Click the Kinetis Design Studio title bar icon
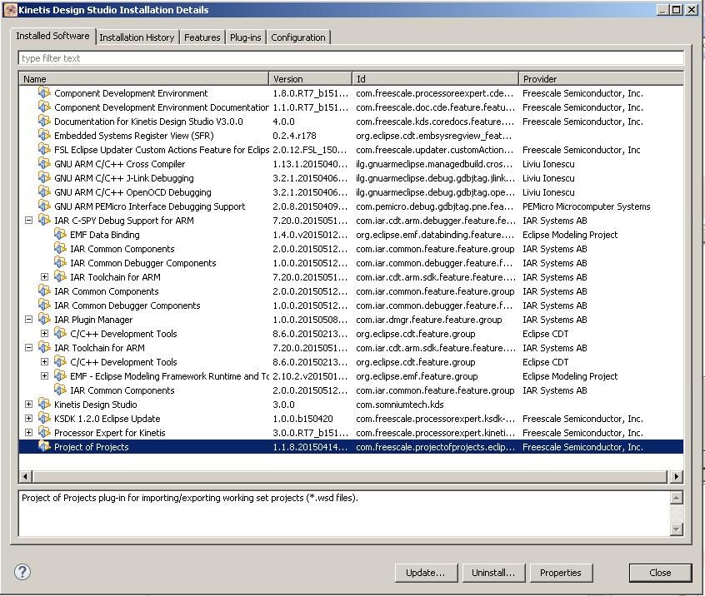705x596 pixels. pyautogui.click(x=10, y=9)
